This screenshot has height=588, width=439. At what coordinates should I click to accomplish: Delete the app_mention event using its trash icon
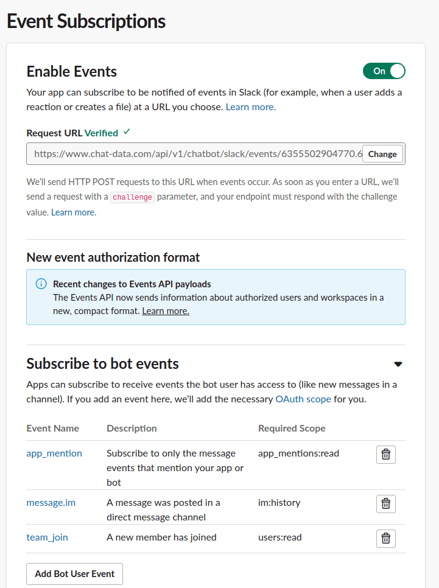coord(385,454)
